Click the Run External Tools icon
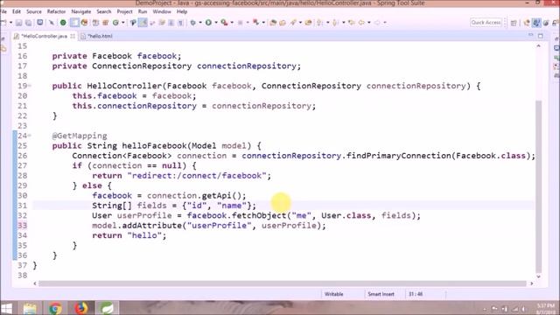560x315 pixels. pyautogui.click(x=224, y=23)
